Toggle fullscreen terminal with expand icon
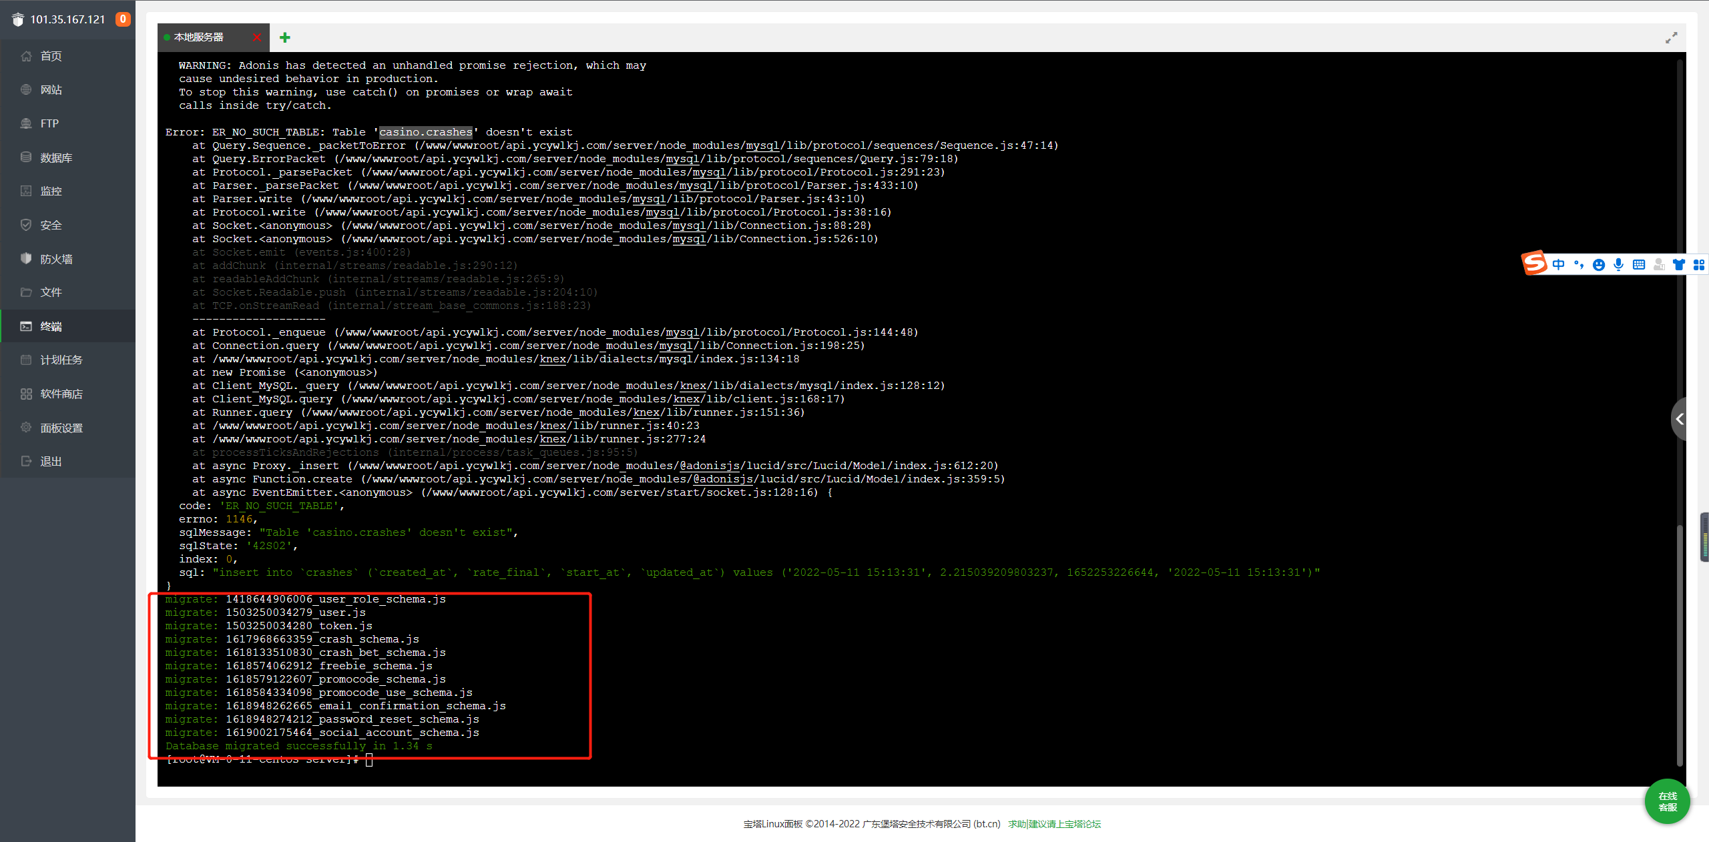1709x842 pixels. coord(1671,38)
